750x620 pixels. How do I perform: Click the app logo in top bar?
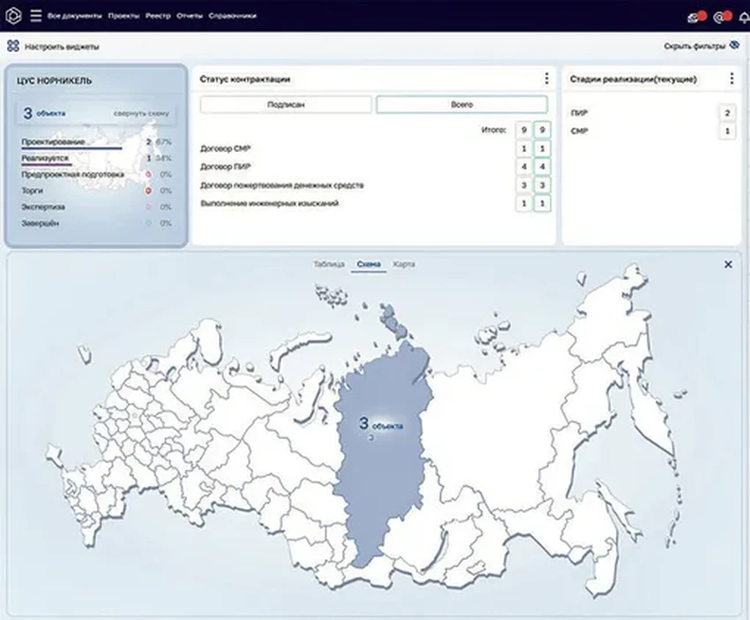tap(13, 15)
